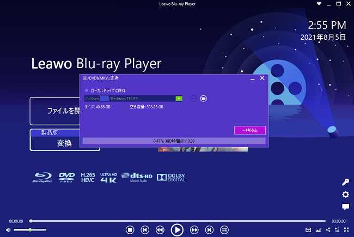Expand the output path dropdown arrow
This screenshot has width=354, height=237.
179,99
